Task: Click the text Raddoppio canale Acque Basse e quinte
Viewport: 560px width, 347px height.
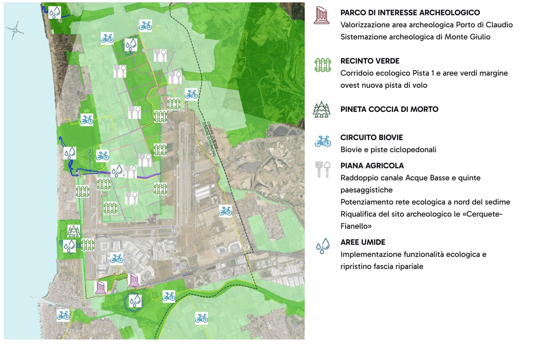Action: 410,178
